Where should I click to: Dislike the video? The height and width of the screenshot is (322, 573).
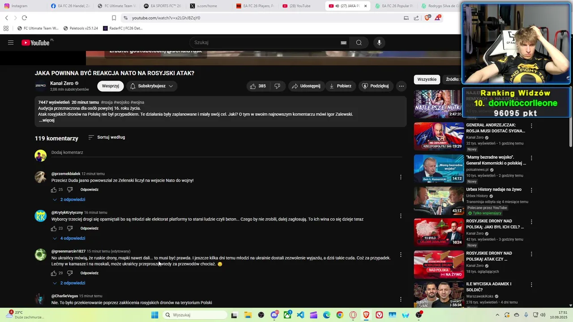[277, 86]
